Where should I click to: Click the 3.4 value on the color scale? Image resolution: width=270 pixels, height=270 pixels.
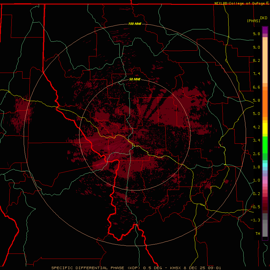point(256,140)
